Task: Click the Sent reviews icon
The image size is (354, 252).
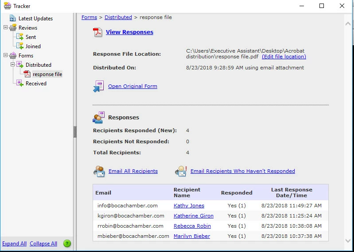Action: click(20, 37)
